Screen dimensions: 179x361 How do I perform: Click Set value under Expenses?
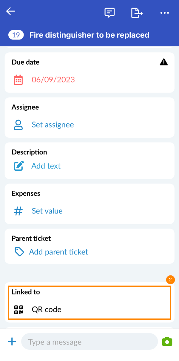47,211
